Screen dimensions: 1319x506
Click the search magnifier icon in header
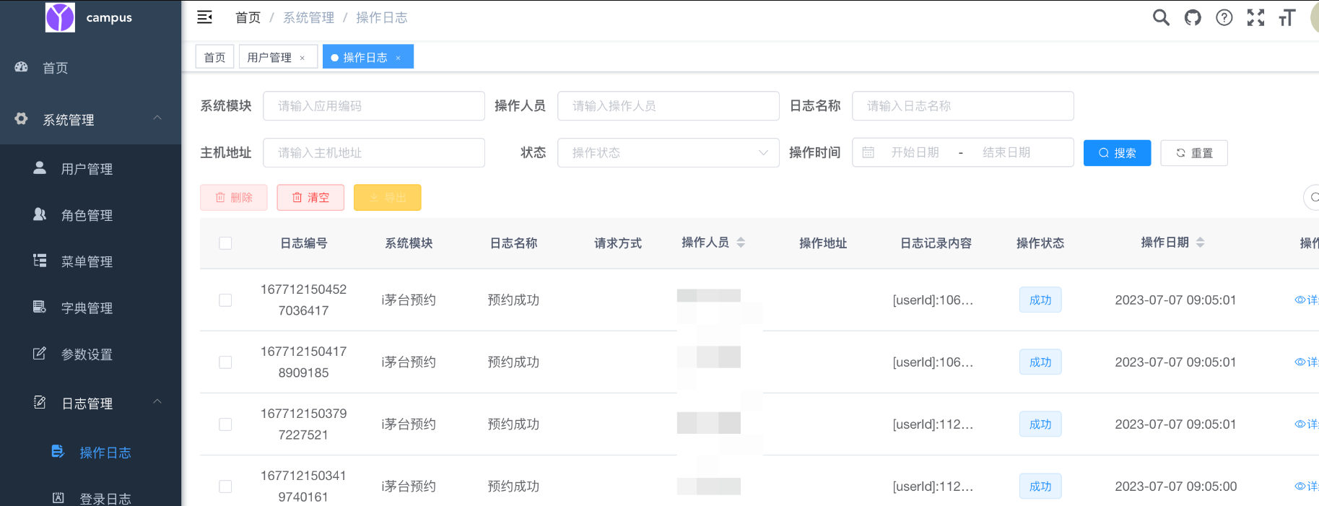click(x=1161, y=17)
